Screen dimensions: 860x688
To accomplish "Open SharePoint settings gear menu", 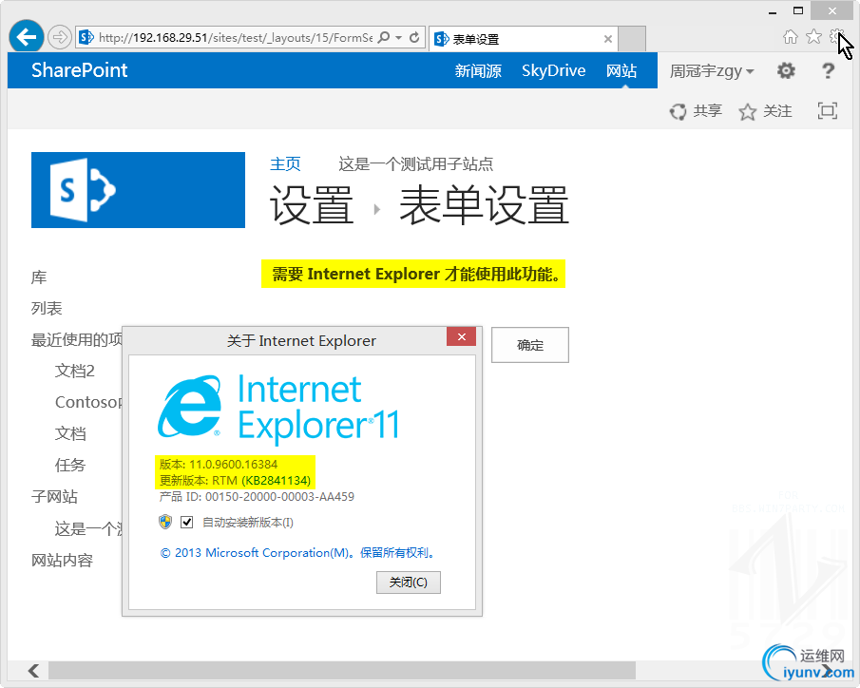I will click(x=786, y=70).
